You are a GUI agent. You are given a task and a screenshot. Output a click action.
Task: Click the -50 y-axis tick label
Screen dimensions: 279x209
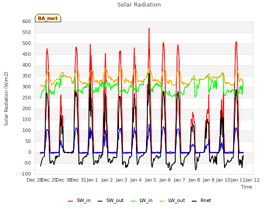27,163
